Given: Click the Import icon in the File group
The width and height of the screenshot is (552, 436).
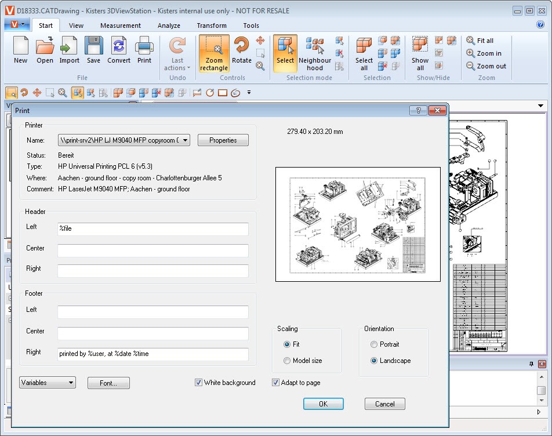Looking at the screenshot, I should (x=69, y=50).
